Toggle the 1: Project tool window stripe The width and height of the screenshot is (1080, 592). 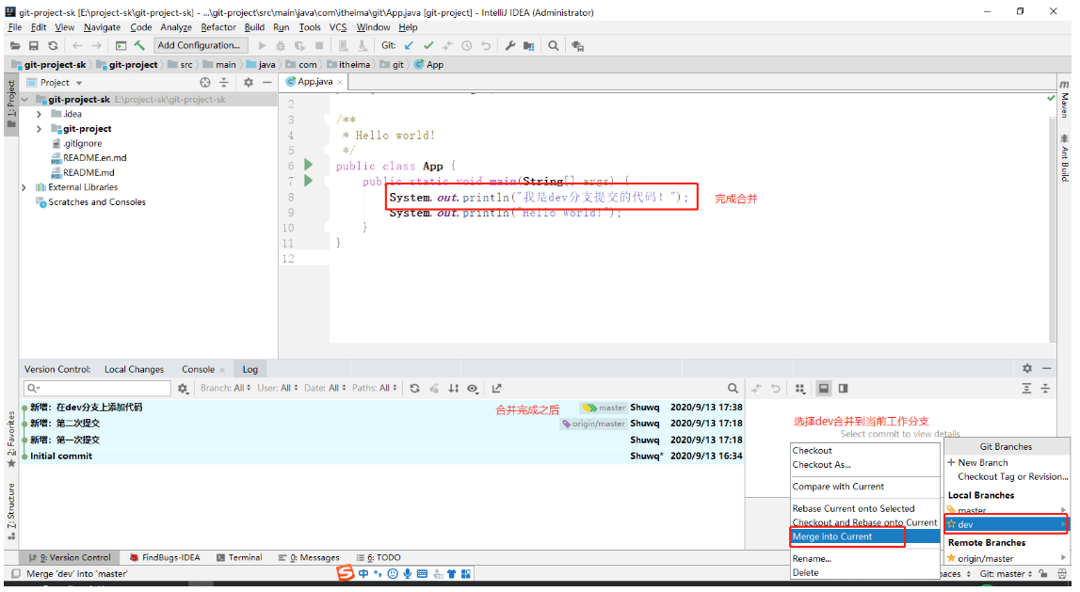pos(11,104)
